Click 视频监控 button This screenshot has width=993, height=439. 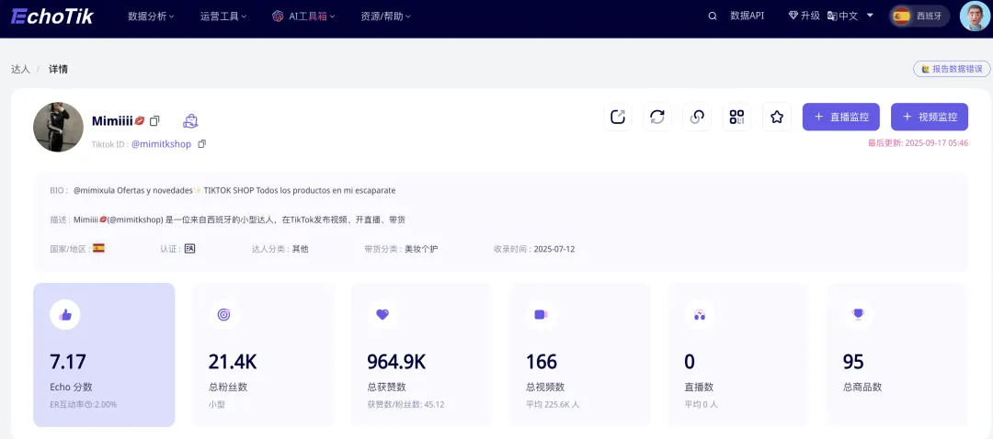(930, 117)
